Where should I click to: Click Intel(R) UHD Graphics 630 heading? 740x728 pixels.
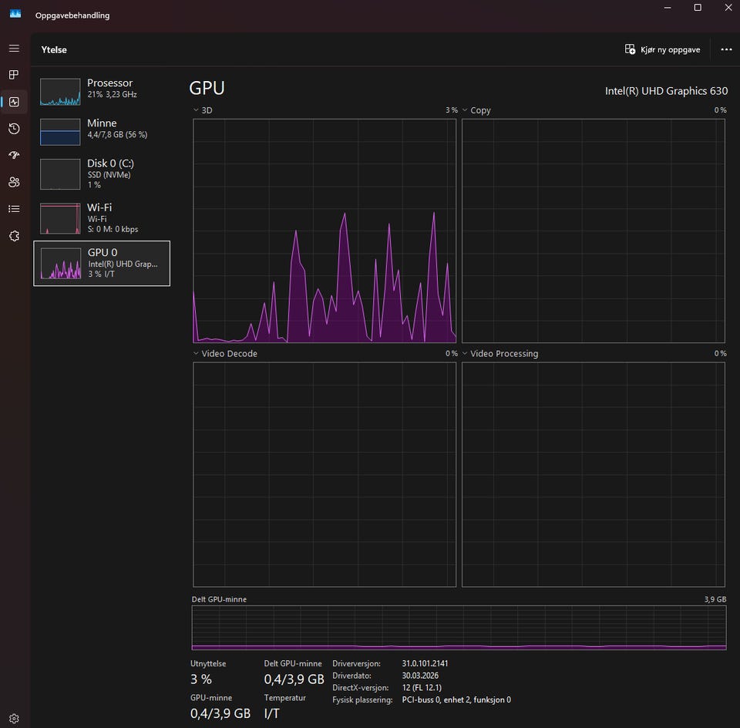(x=666, y=91)
